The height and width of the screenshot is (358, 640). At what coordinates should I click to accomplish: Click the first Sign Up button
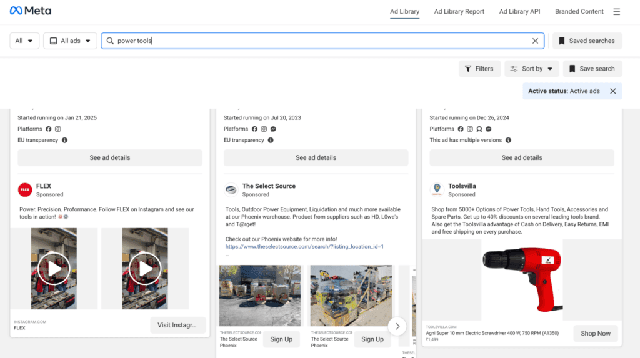coord(281,339)
